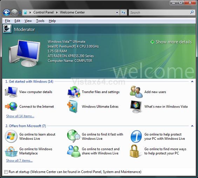Viewport: 198px width, 178px height.
Task: Click the Show all 14 items link
Action: [x=20, y=116]
